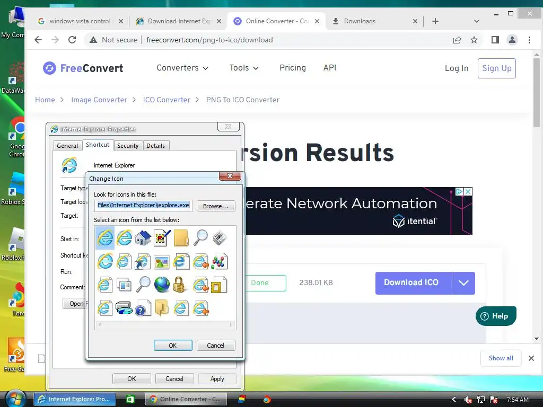Select the gold padlock icon
This screenshot has width=543, height=407.
coord(180,285)
